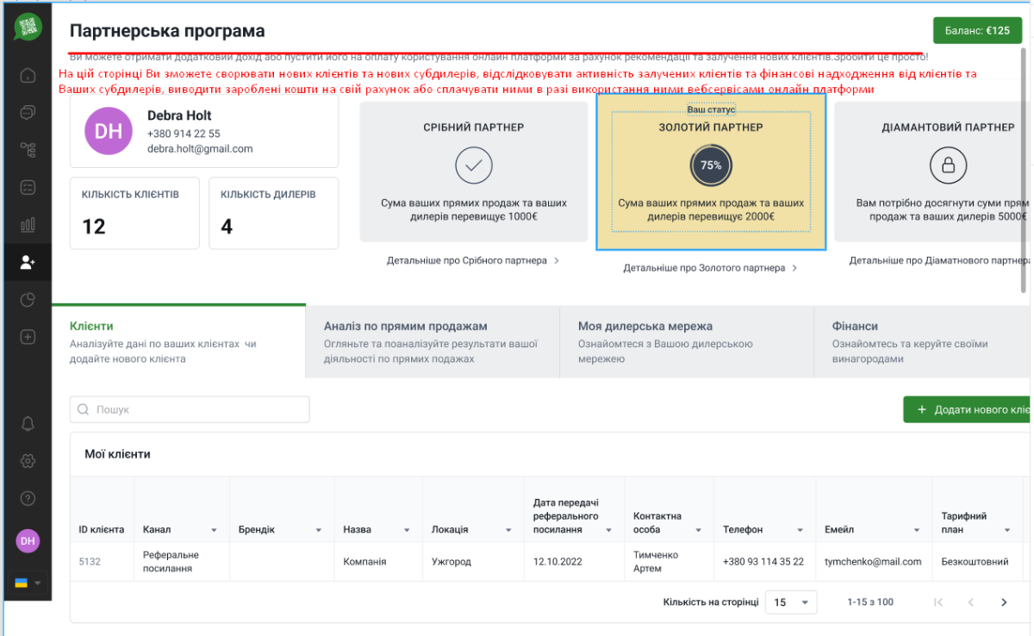This screenshot has height=636, width=1034.
Task: Open the Канал column filter dropdown
Action: [214, 530]
